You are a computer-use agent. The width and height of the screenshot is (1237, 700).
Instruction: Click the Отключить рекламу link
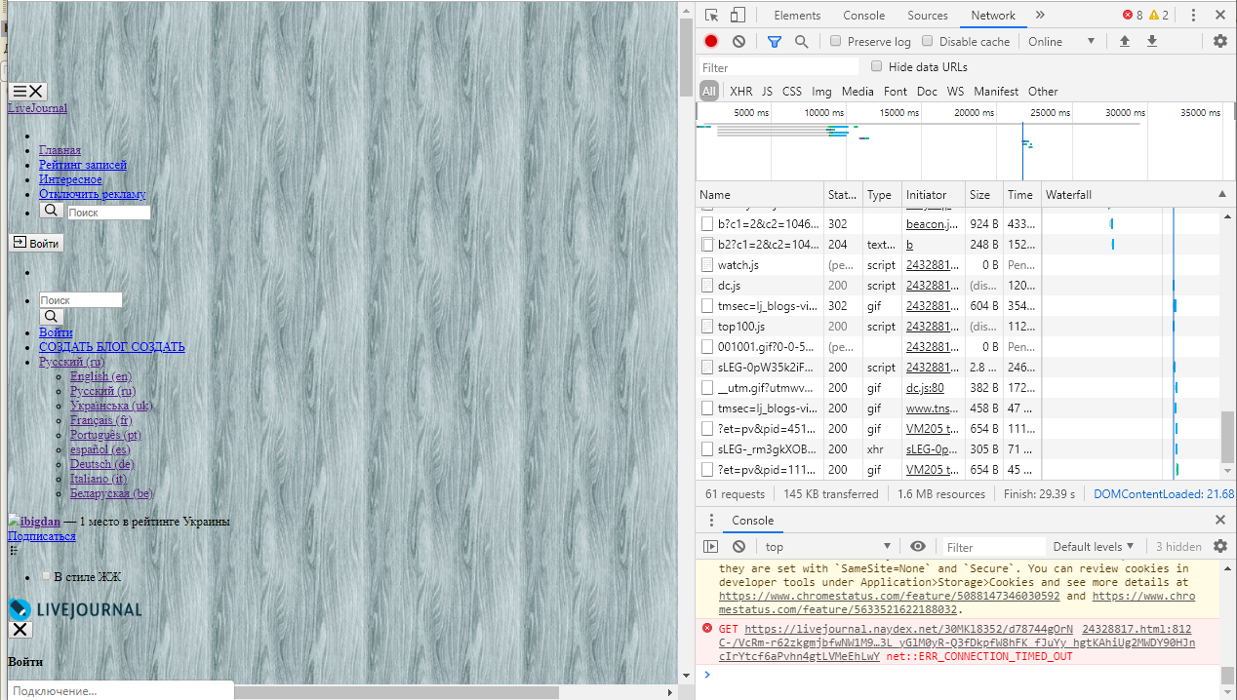92,194
